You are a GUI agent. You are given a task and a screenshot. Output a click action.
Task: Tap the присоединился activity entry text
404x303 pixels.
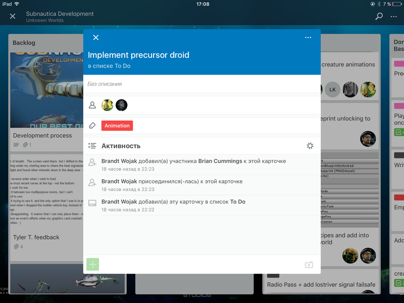172,181
